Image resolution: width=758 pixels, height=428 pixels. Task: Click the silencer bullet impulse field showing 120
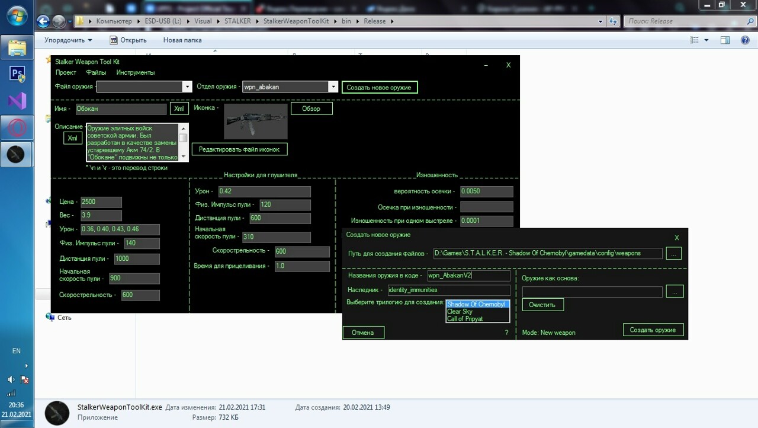[x=285, y=205]
